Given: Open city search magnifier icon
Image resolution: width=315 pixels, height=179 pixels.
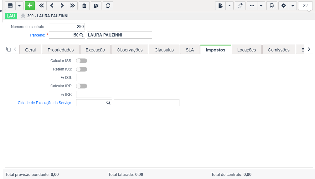Looking at the screenshot, I should click(108, 103).
